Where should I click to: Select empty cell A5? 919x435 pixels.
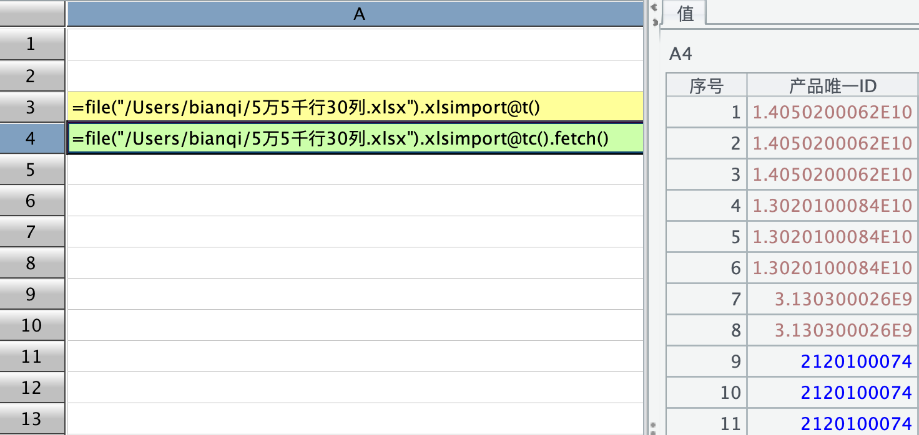tap(355, 170)
